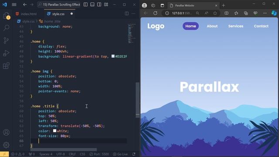Screen dimensions: 279x157
Task: Open the Favorites list in Edge
Action: [236, 13]
